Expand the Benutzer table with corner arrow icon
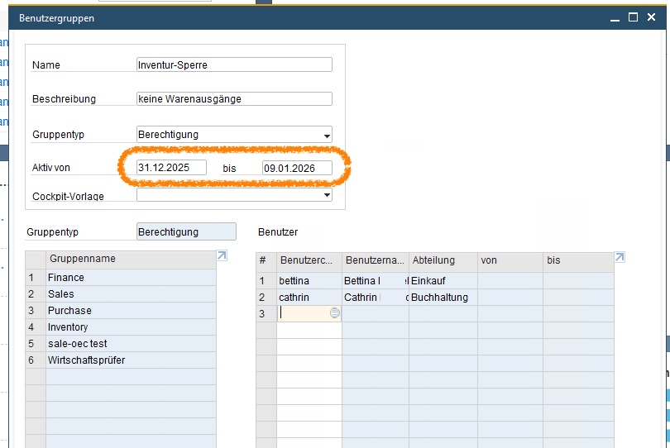 (x=620, y=258)
